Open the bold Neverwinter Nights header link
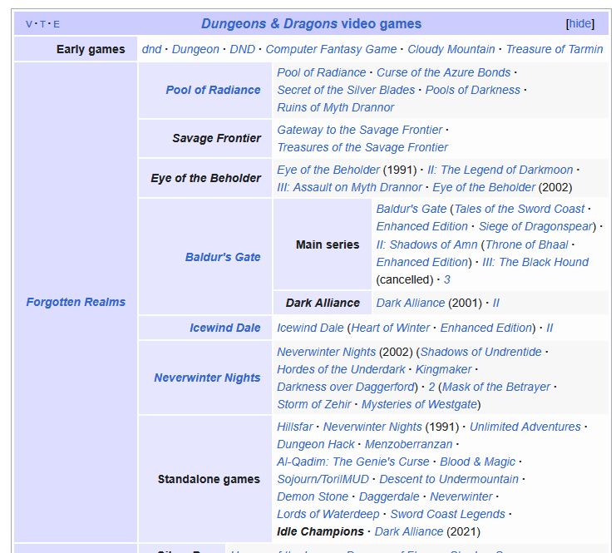The width and height of the screenshot is (616, 553). tap(207, 378)
